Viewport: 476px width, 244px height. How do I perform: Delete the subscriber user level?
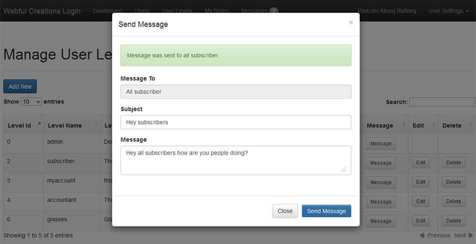[453, 162]
